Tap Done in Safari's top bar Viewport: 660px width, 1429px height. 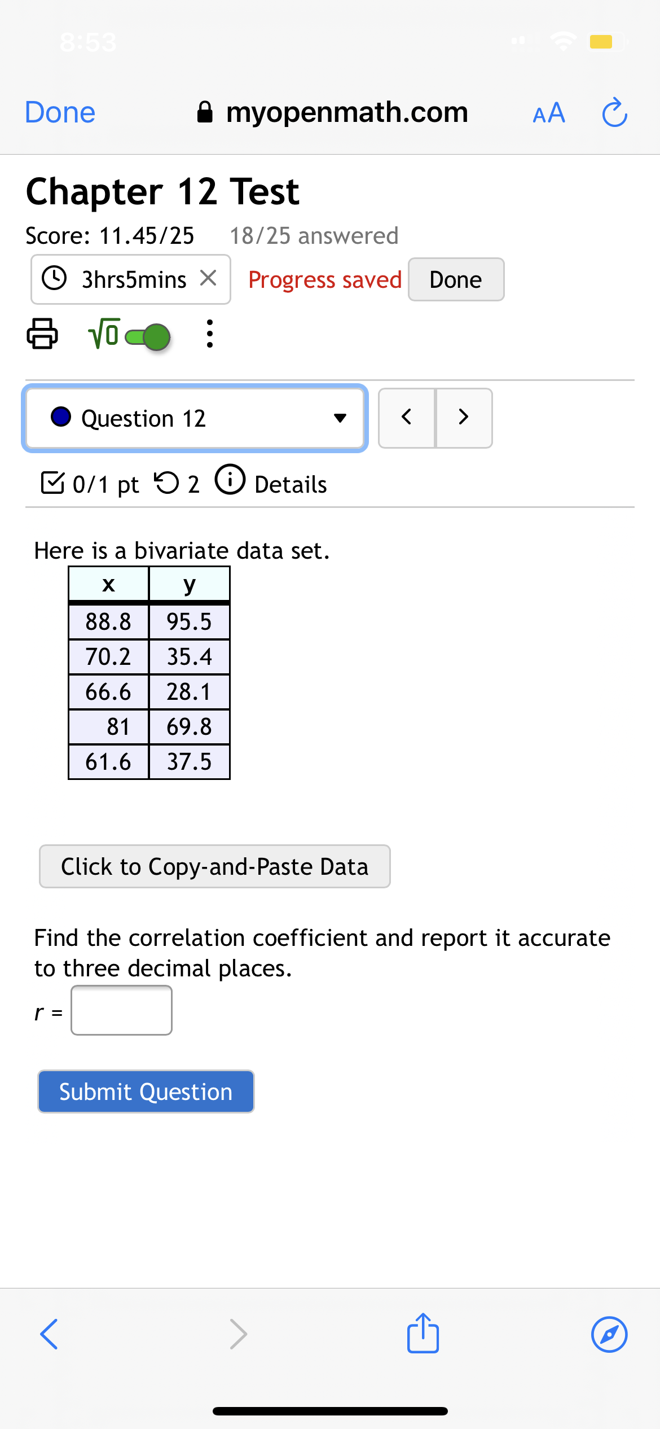point(59,112)
